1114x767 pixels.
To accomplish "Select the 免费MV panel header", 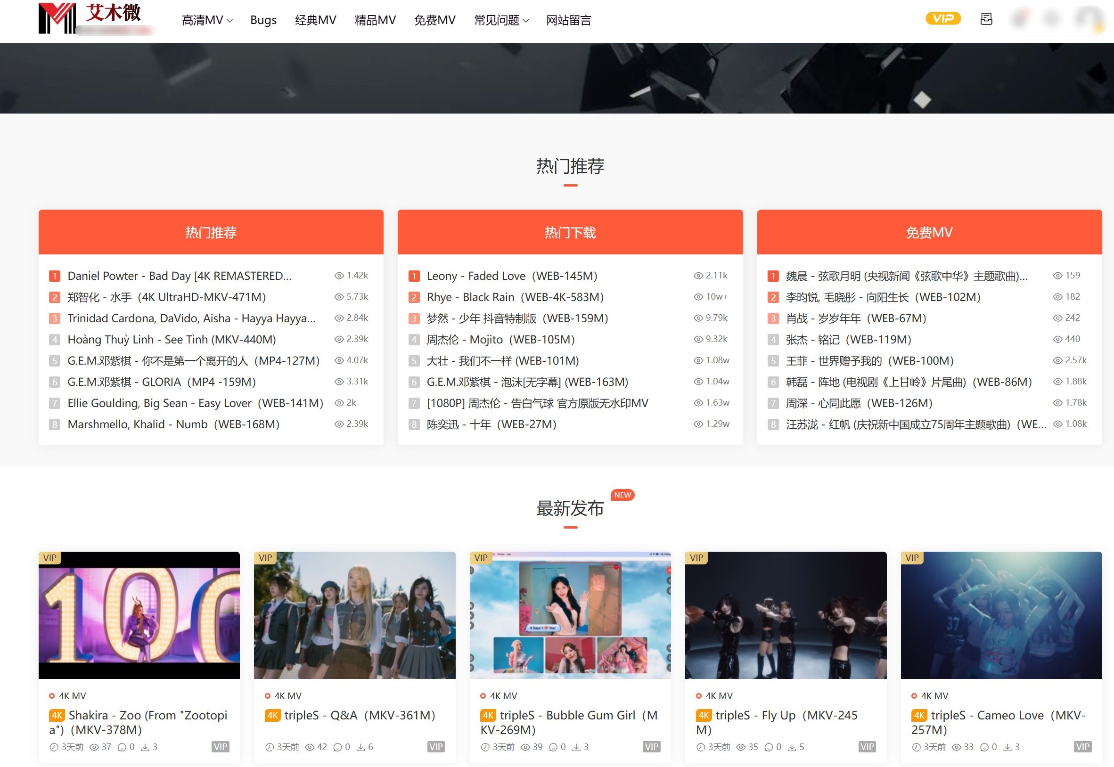I will [x=929, y=233].
